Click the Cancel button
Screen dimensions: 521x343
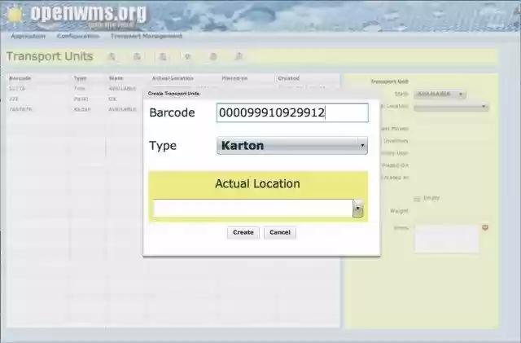[x=280, y=232]
